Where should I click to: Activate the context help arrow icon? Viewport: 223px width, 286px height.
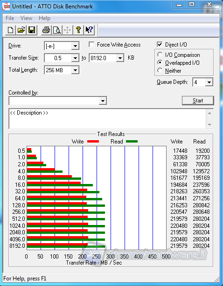(89, 30)
